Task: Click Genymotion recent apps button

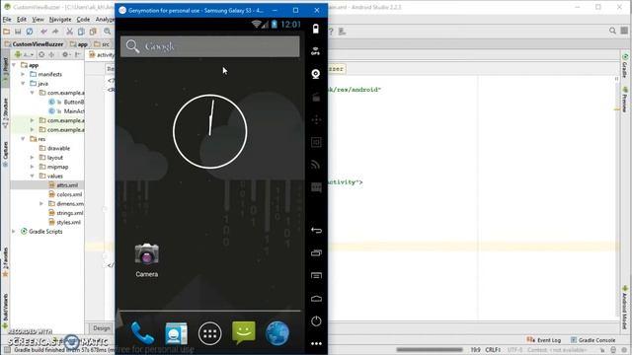Action: tap(316, 252)
